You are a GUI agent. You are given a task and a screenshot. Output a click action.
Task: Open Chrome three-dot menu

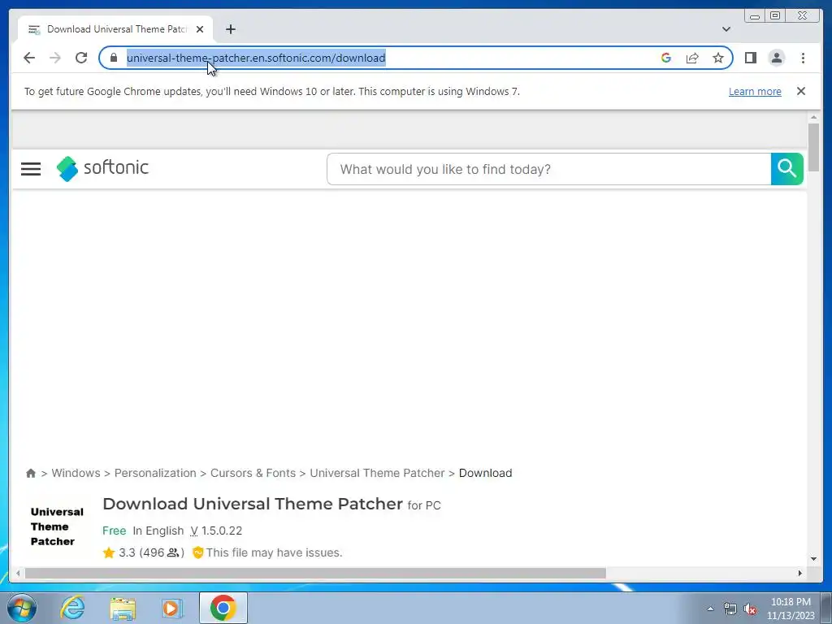[803, 58]
